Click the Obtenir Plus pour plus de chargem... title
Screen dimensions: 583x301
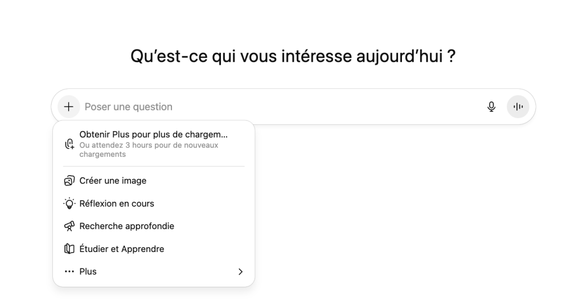pyautogui.click(x=153, y=135)
